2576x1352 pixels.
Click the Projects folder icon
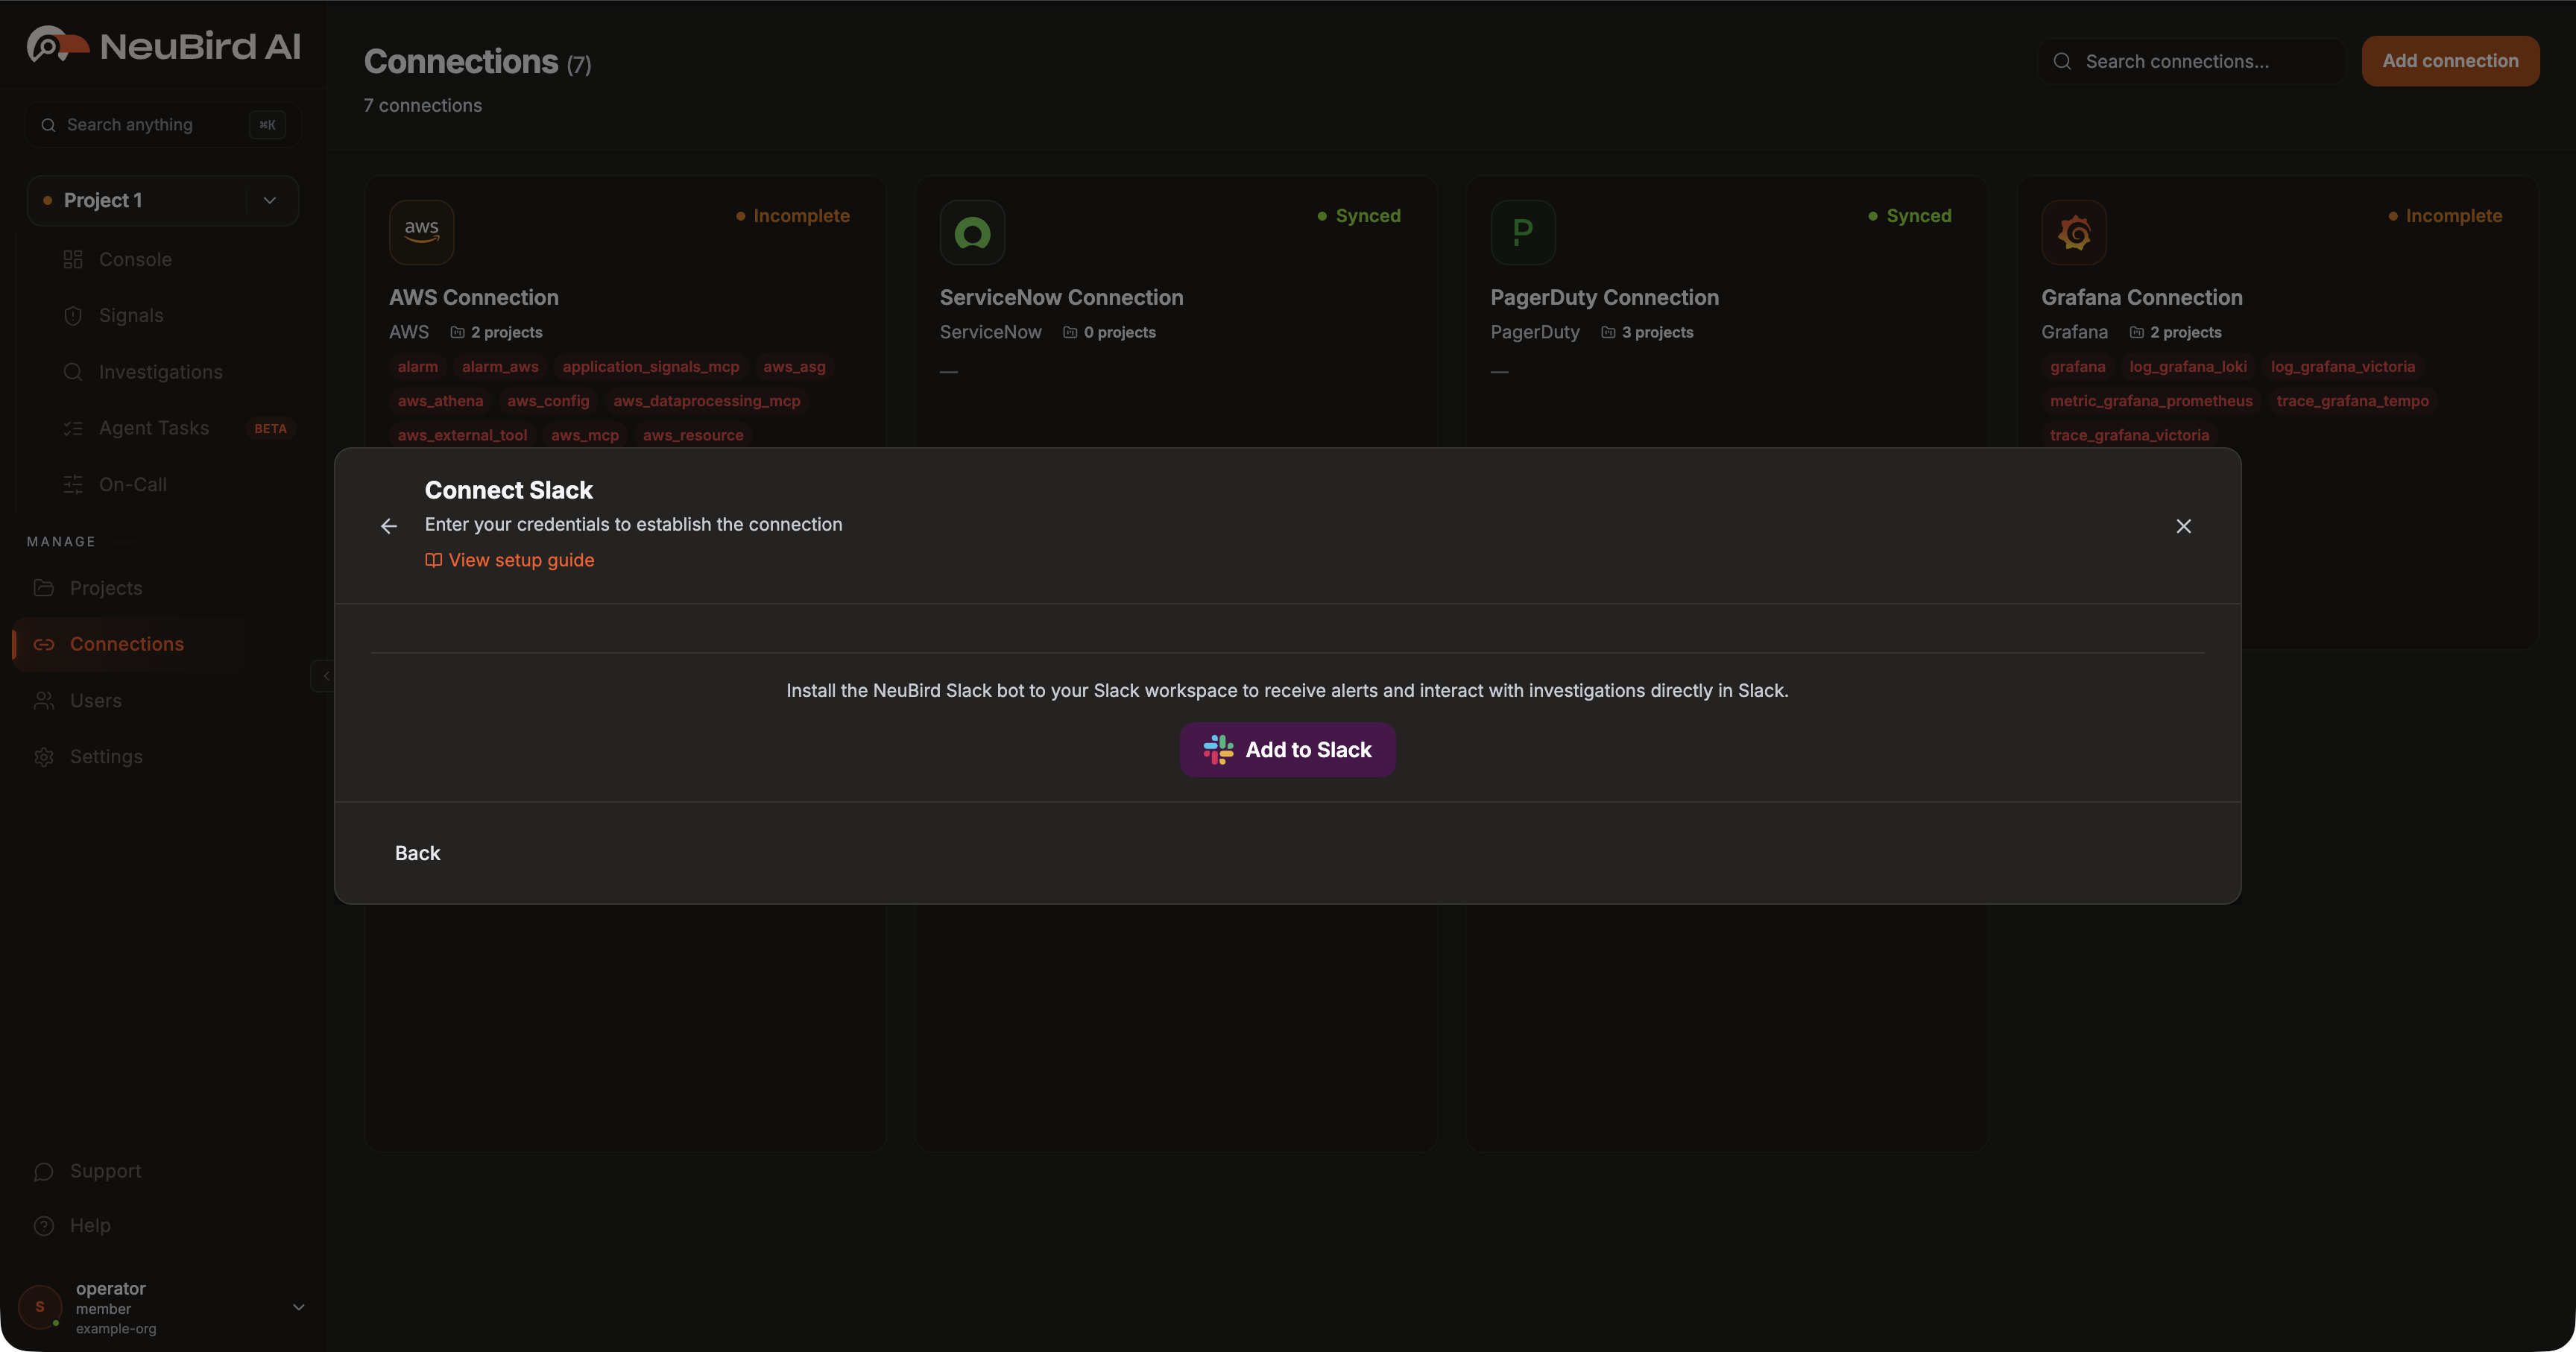44,588
